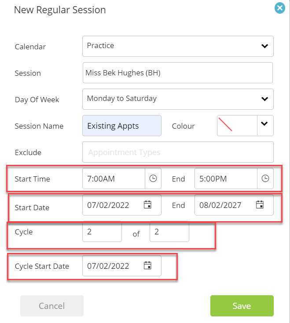Edit the End time value 5:00PM
Image resolution: width=290 pixels, height=323 pixels.
[x=226, y=178]
